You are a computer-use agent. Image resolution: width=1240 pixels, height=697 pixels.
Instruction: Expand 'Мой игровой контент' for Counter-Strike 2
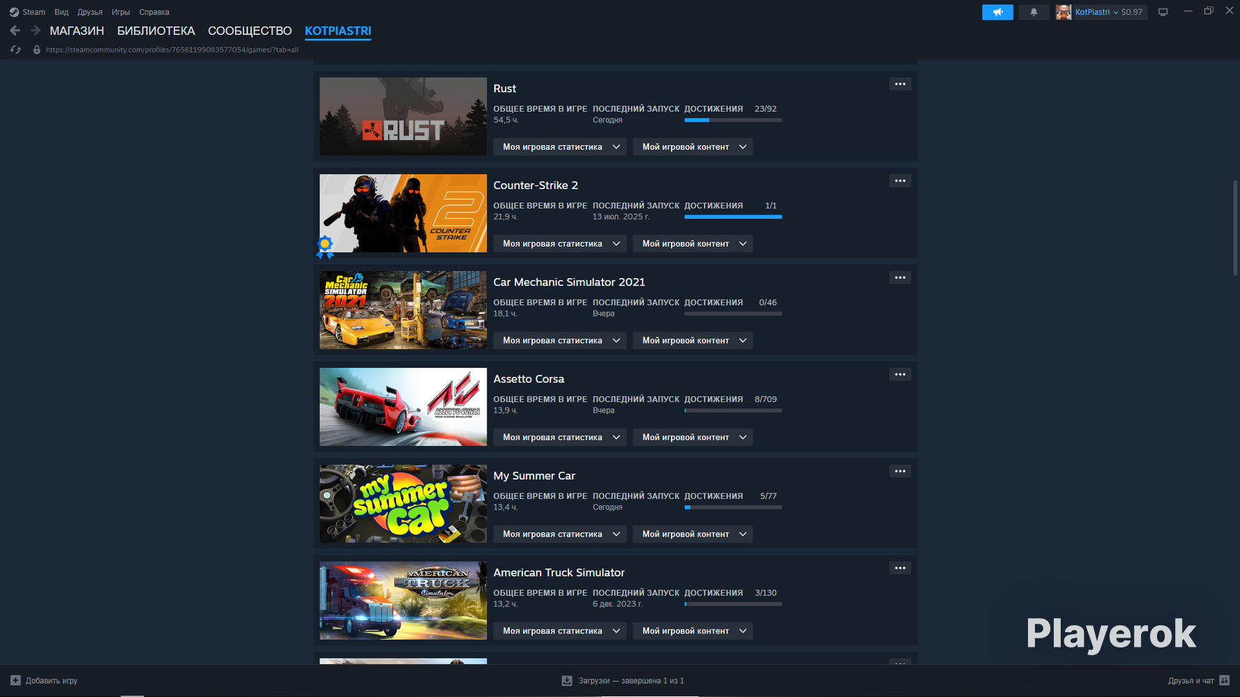693,244
